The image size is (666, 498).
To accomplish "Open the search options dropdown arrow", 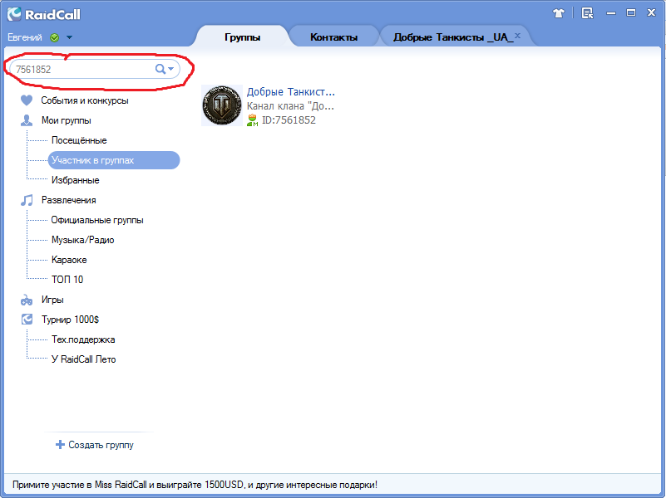I will point(170,69).
